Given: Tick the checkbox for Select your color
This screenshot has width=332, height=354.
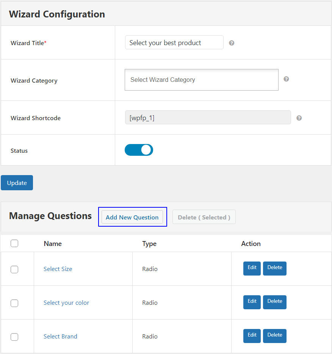Looking at the screenshot, I should [x=14, y=303].
